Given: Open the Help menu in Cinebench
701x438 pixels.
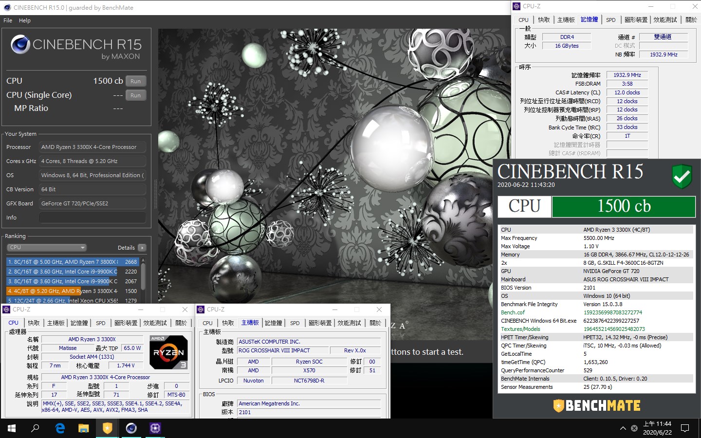Looking at the screenshot, I should coord(25,20).
